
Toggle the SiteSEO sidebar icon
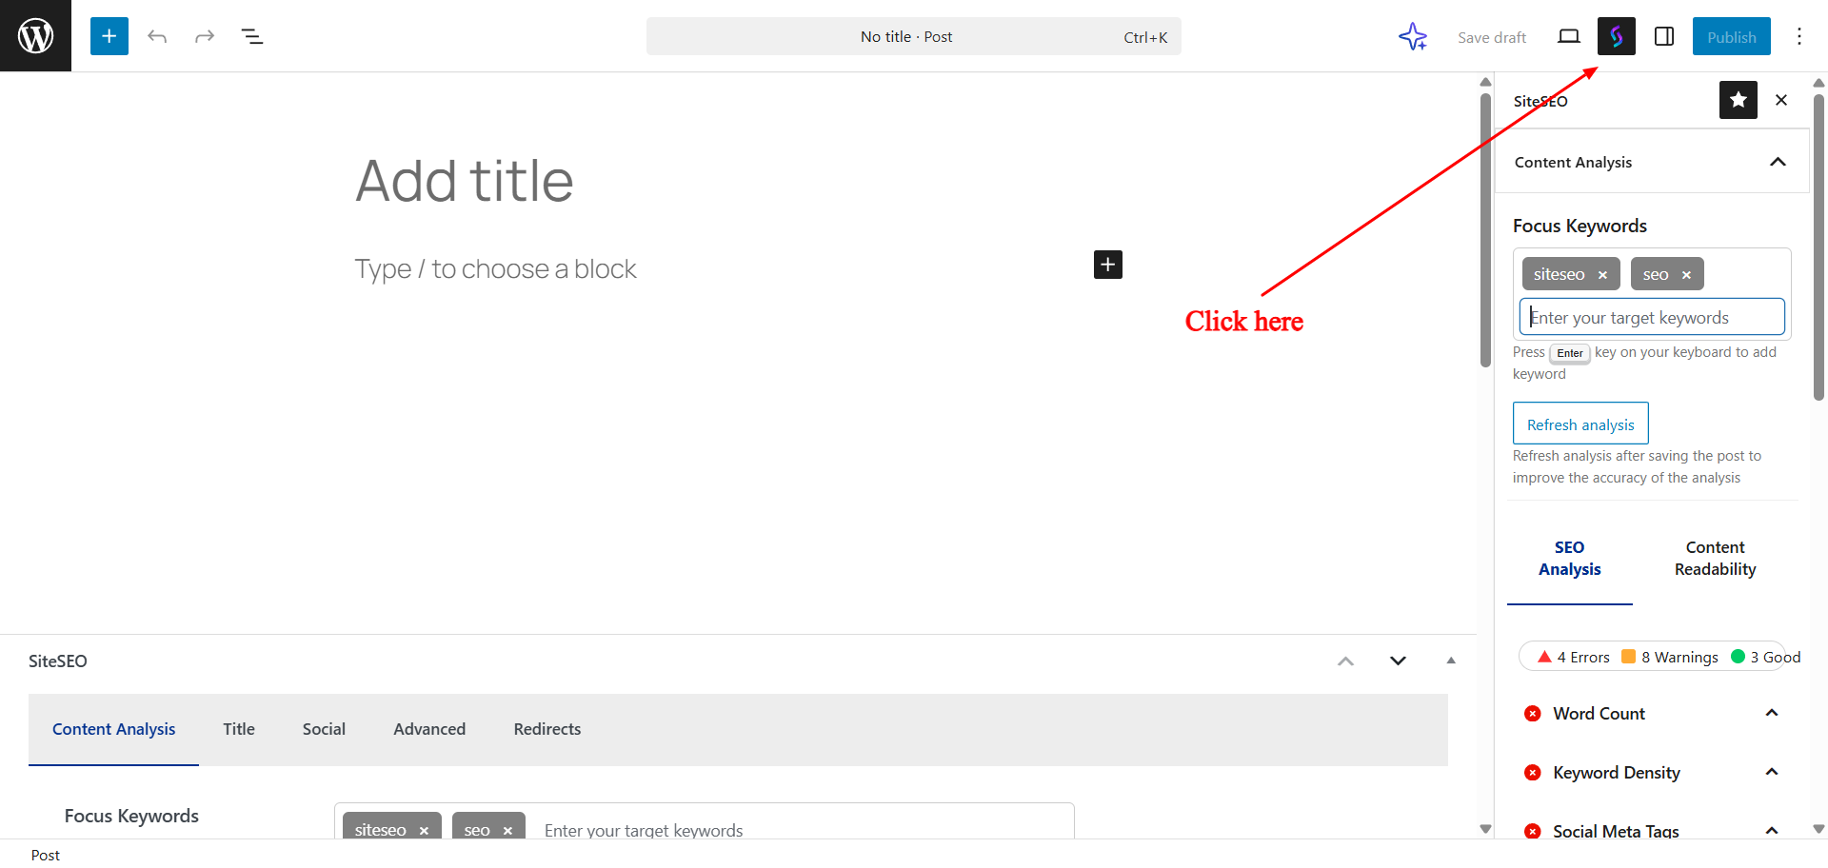(x=1616, y=36)
